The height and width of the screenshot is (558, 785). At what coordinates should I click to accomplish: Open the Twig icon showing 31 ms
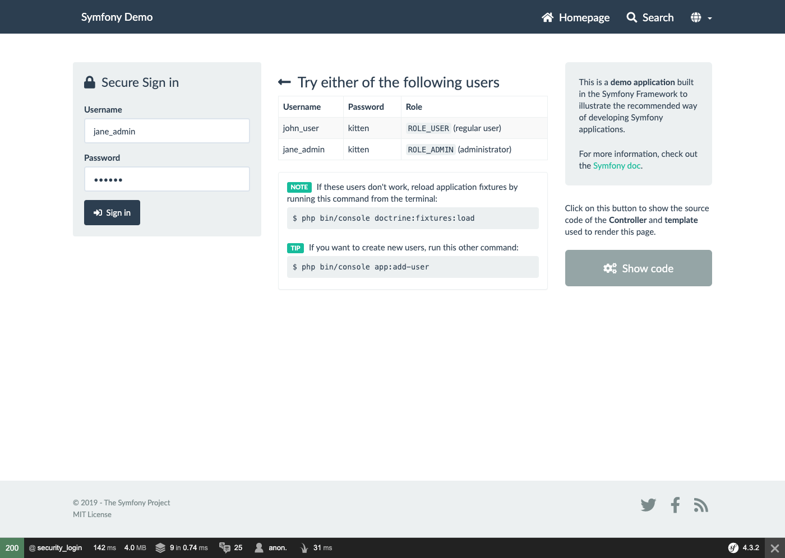tap(304, 548)
